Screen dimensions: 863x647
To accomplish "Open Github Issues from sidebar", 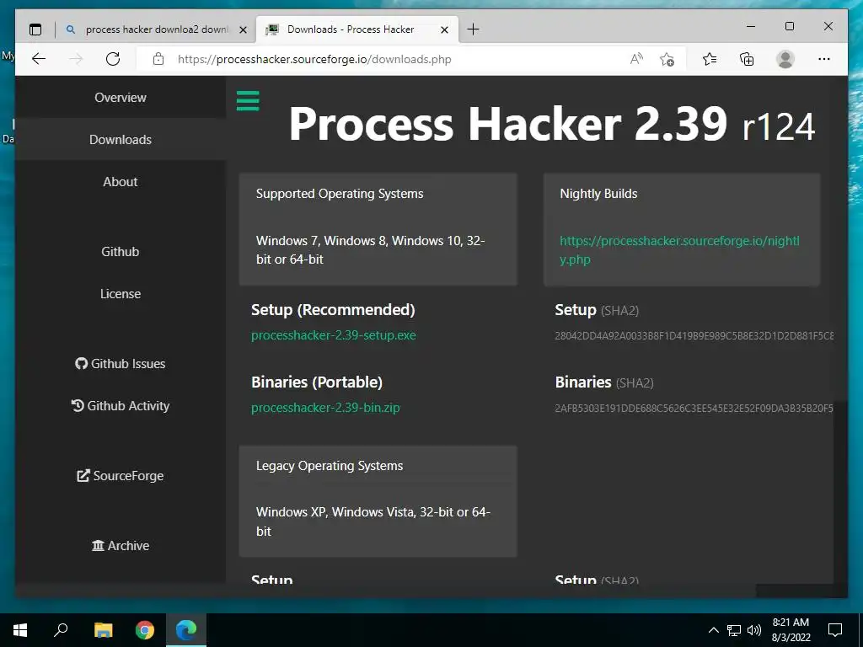I will tap(121, 364).
